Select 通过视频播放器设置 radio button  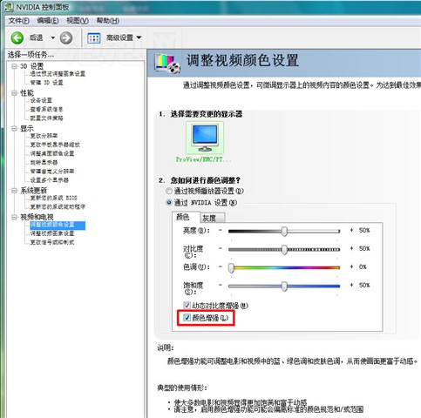169,191
